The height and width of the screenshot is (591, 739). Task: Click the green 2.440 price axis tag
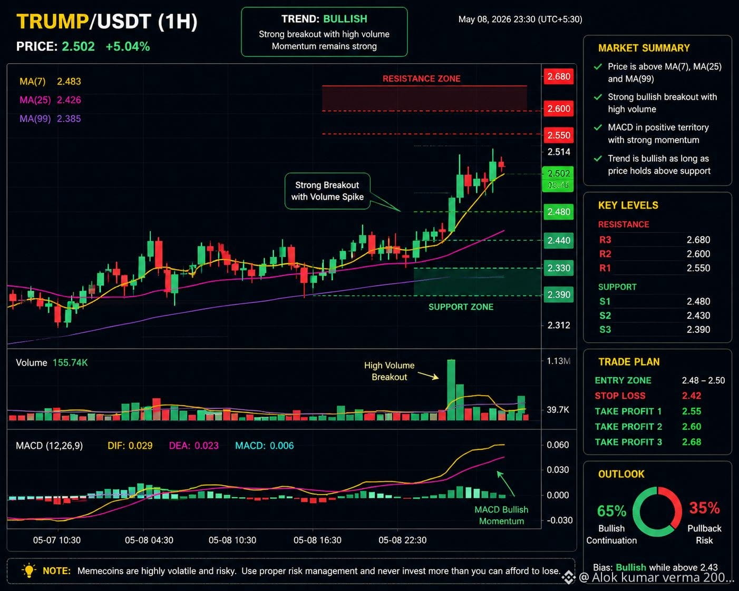click(x=559, y=240)
